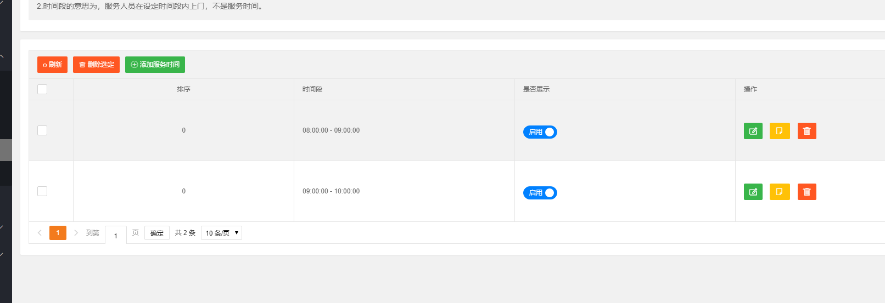The width and height of the screenshot is (885, 303).
Task: Check the box for row 08:00:00 - 09:00:00
Action: pos(42,130)
